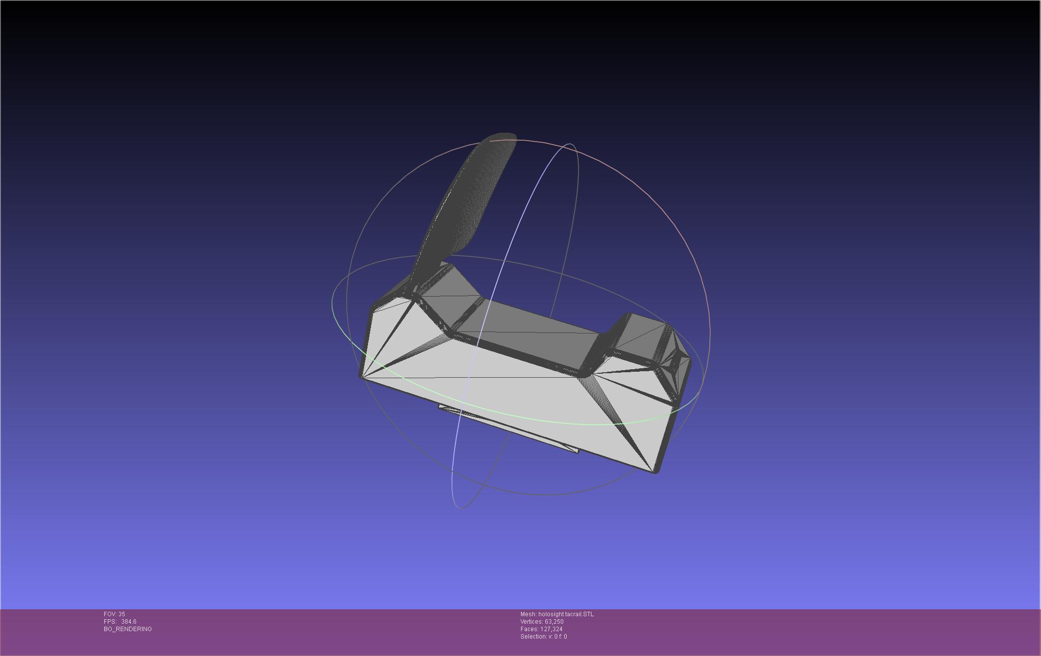Viewport: 1041px width, 656px height.
Task: Click the FPS 384.6 indicator
Action: pyautogui.click(x=120, y=622)
